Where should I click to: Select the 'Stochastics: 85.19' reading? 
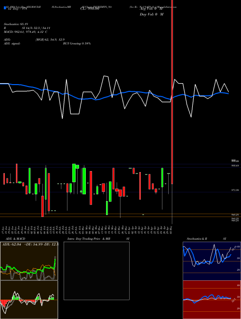point(15,24)
